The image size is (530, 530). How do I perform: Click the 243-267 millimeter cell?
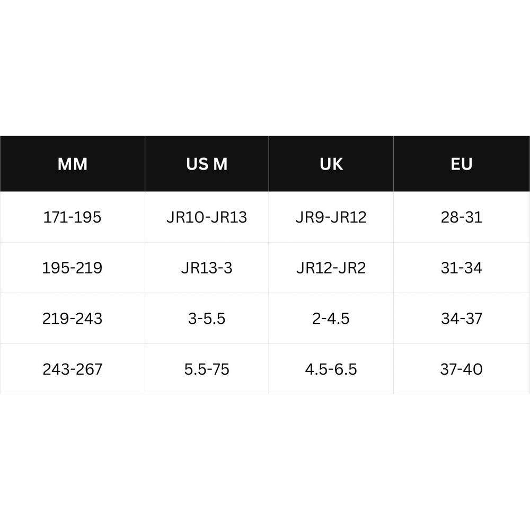(x=73, y=369)
